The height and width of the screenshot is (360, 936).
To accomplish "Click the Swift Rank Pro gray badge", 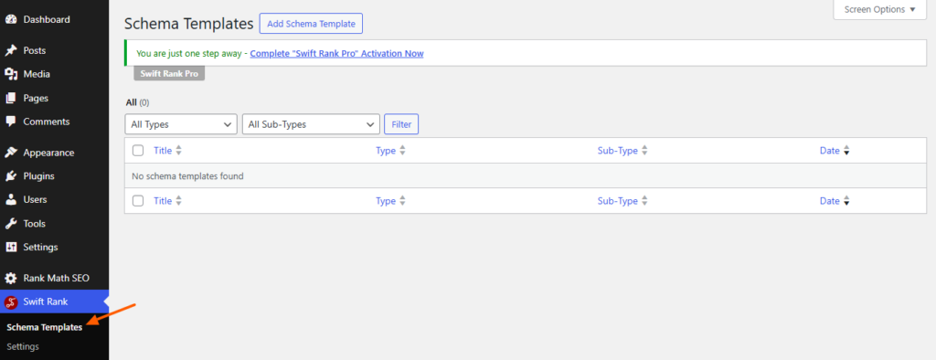I will 169,74.
